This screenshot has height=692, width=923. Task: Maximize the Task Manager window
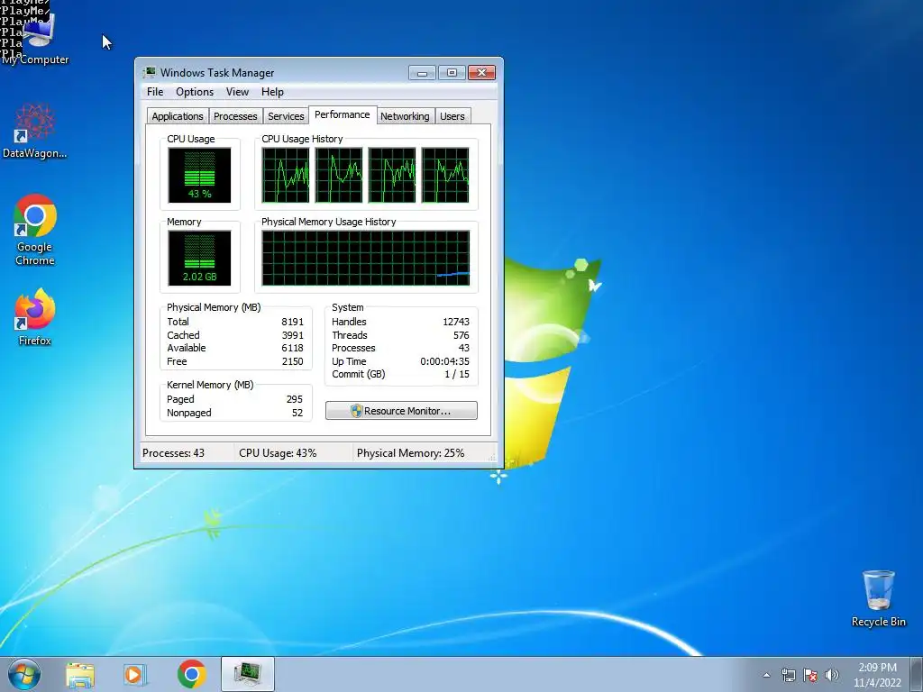pos(452,73)
